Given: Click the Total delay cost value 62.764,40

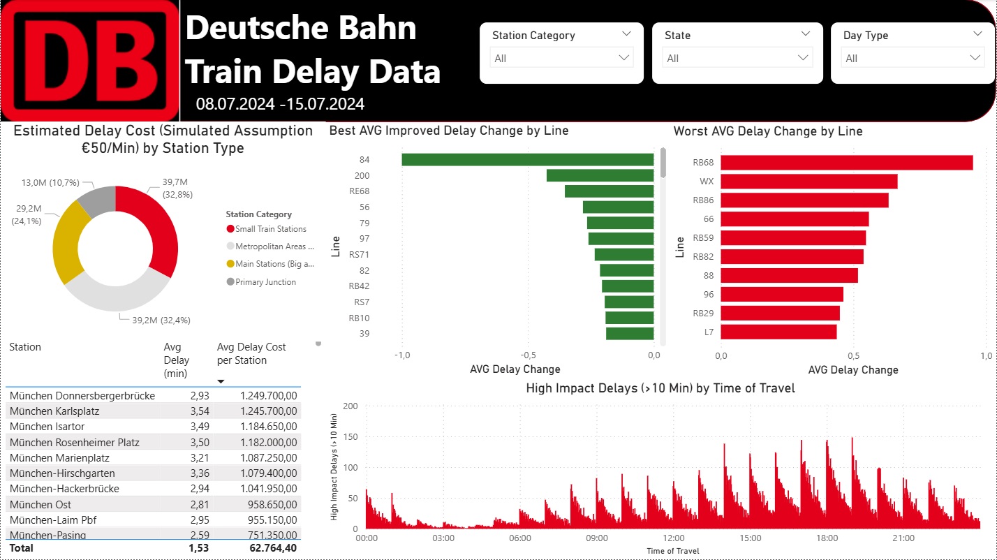Looking at the screenshot, I should click(273, 548).
